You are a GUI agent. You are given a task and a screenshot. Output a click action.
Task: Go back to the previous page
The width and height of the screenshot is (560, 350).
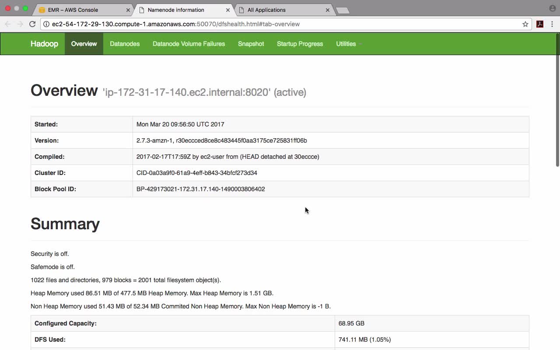(x=8, y=24)
